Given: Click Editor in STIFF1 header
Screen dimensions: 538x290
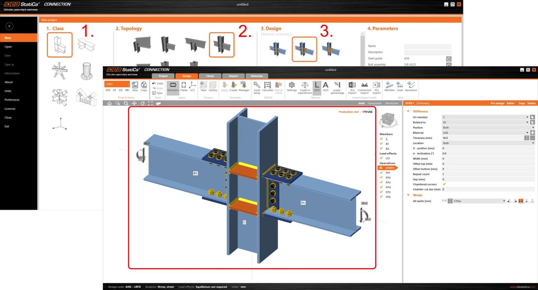Looking at the screenshot, I should [x=510, y=103].
